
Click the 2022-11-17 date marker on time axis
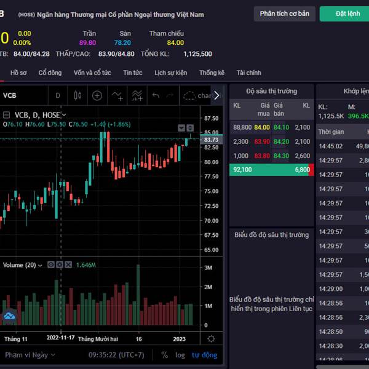pyautogui.click(x=61, y=338)
